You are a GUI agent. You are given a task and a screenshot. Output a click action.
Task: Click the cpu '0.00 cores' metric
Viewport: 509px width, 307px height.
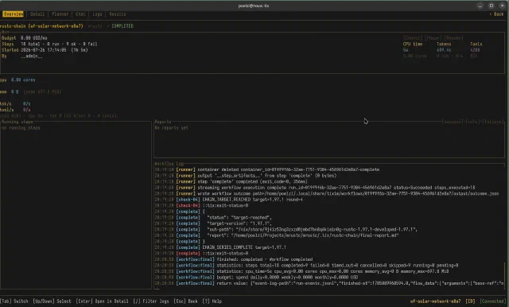23,80
